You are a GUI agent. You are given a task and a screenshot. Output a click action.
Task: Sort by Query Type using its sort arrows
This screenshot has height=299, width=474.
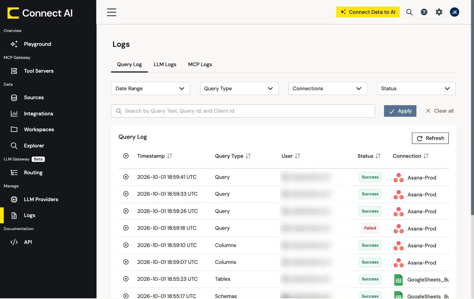click(x=248, y=156)
